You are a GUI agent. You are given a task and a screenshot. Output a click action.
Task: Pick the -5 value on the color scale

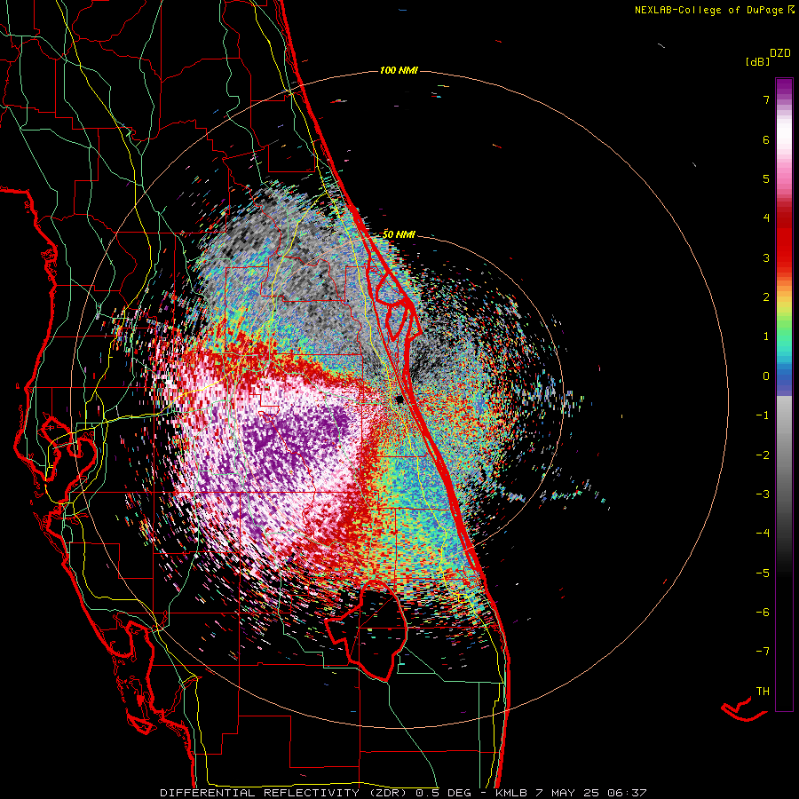pos(763,573)
